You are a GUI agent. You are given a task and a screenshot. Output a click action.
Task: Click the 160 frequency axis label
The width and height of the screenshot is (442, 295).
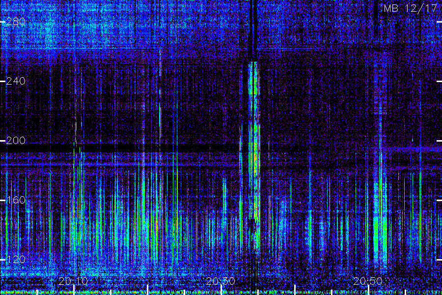point(16,200)
